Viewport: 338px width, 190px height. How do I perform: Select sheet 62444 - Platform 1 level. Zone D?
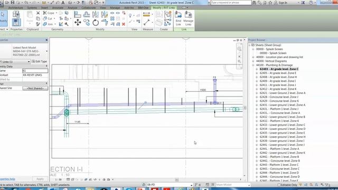tap(279, 173)
